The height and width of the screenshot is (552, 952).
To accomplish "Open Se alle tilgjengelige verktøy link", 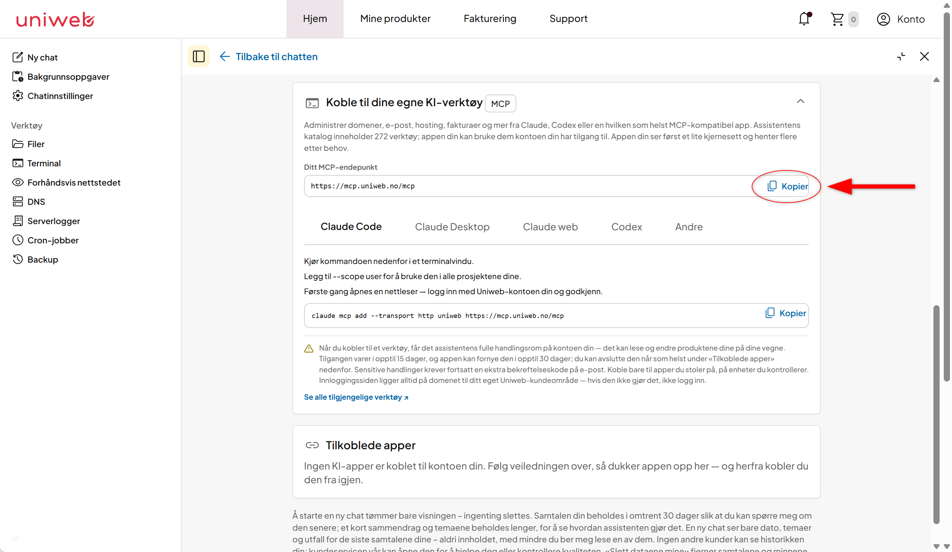I will coord(356,397).
